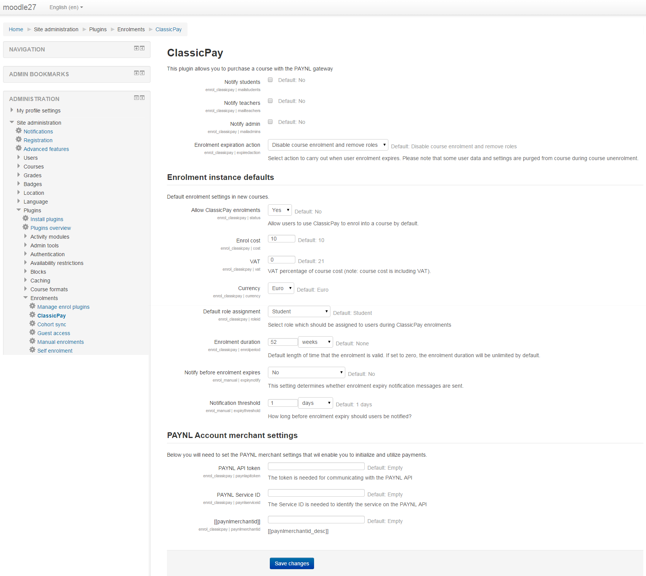Click the gear icon beside Guest access
Image resolution: width=646 pixels, height=576 pixels.
[32, 332]
